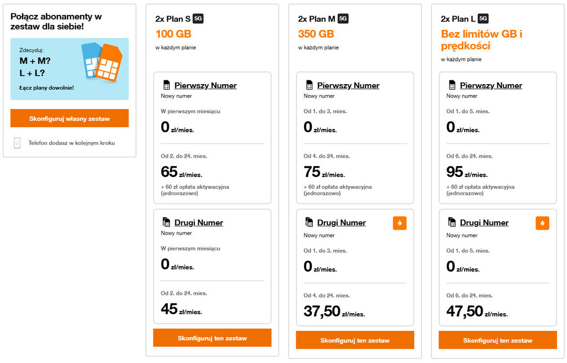Click the blue and orange SIM cards illustration

click(102, 61)
